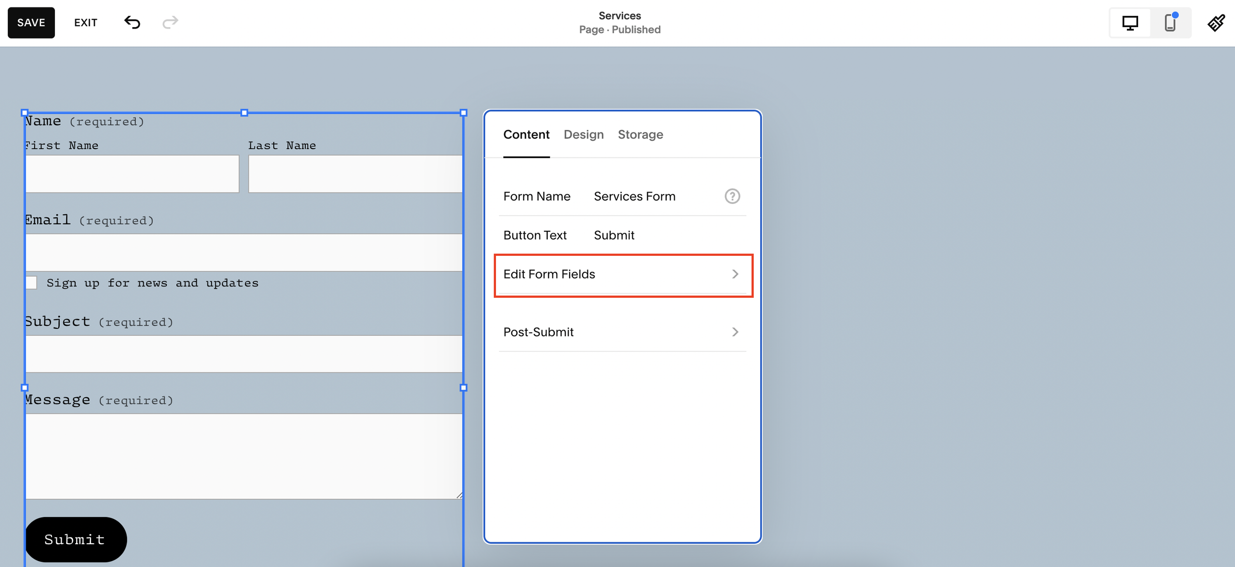Screen dimensions: 1235x567
Task: Click the Form Name help icon
Action: point(732,197)
